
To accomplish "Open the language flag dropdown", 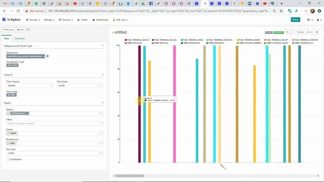I will [x=310, y=20].
